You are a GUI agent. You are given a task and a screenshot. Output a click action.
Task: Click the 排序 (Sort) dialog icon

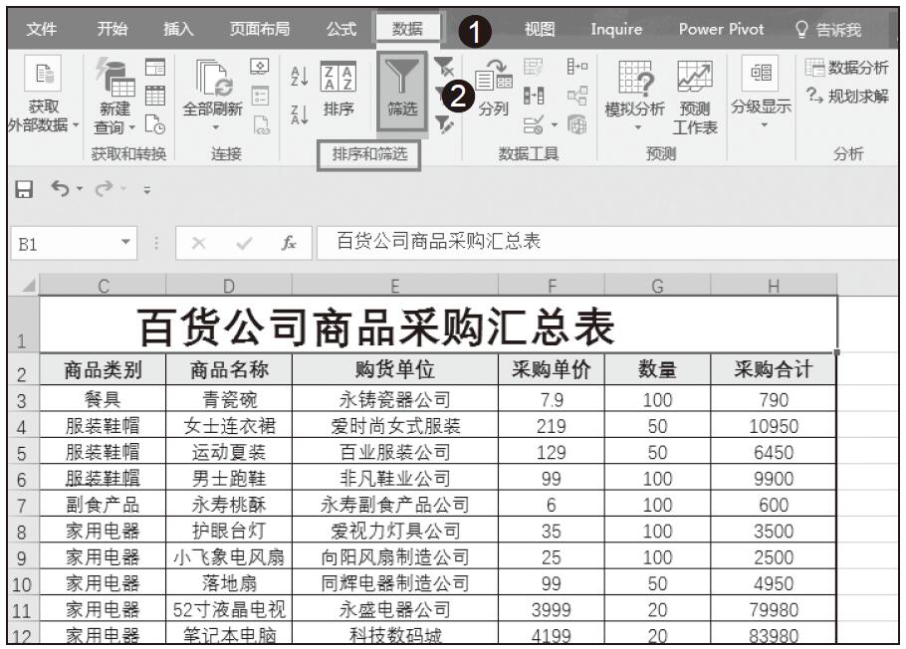tap(338, 90)
